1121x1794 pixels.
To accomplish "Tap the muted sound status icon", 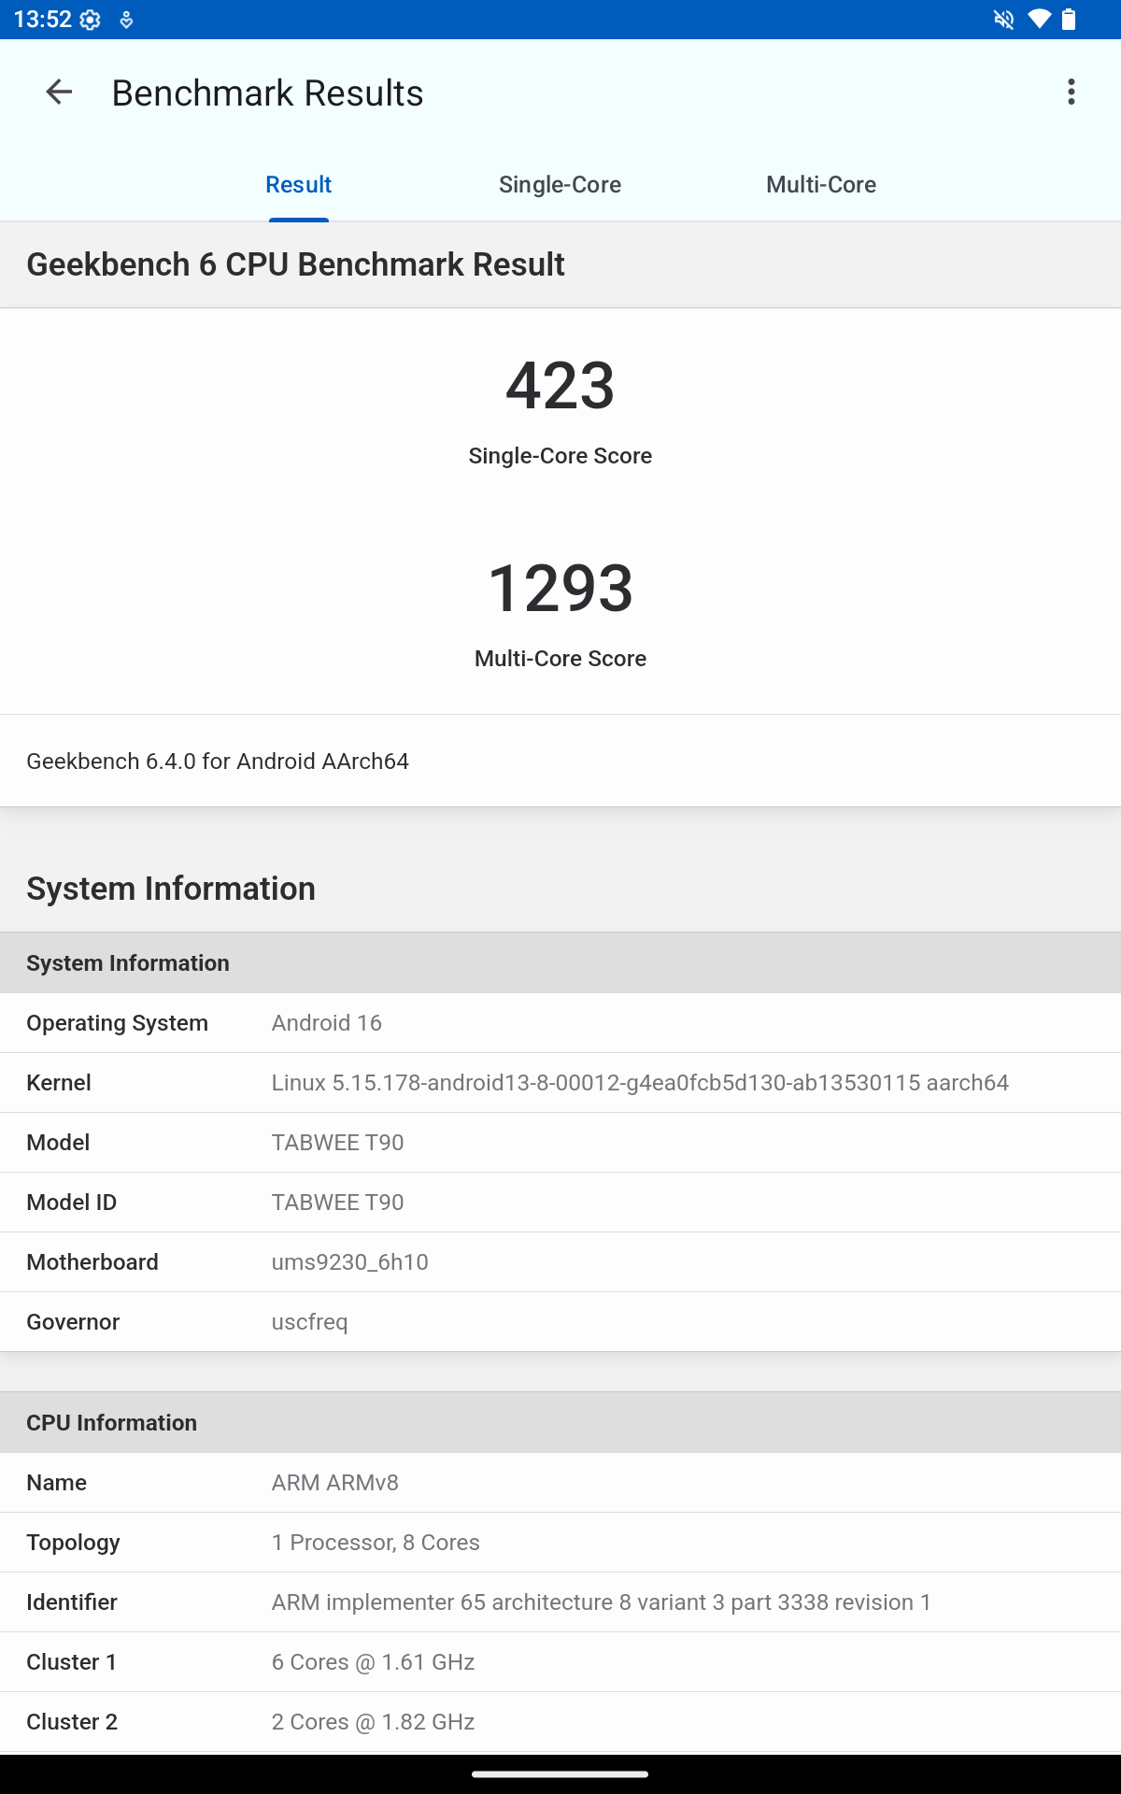I will click(x=1003, y=20).
